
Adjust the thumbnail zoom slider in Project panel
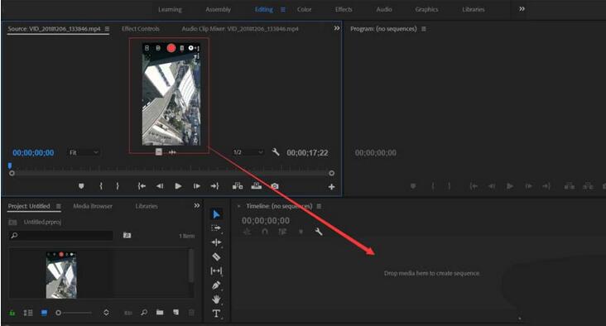click(x=75, y=313)
